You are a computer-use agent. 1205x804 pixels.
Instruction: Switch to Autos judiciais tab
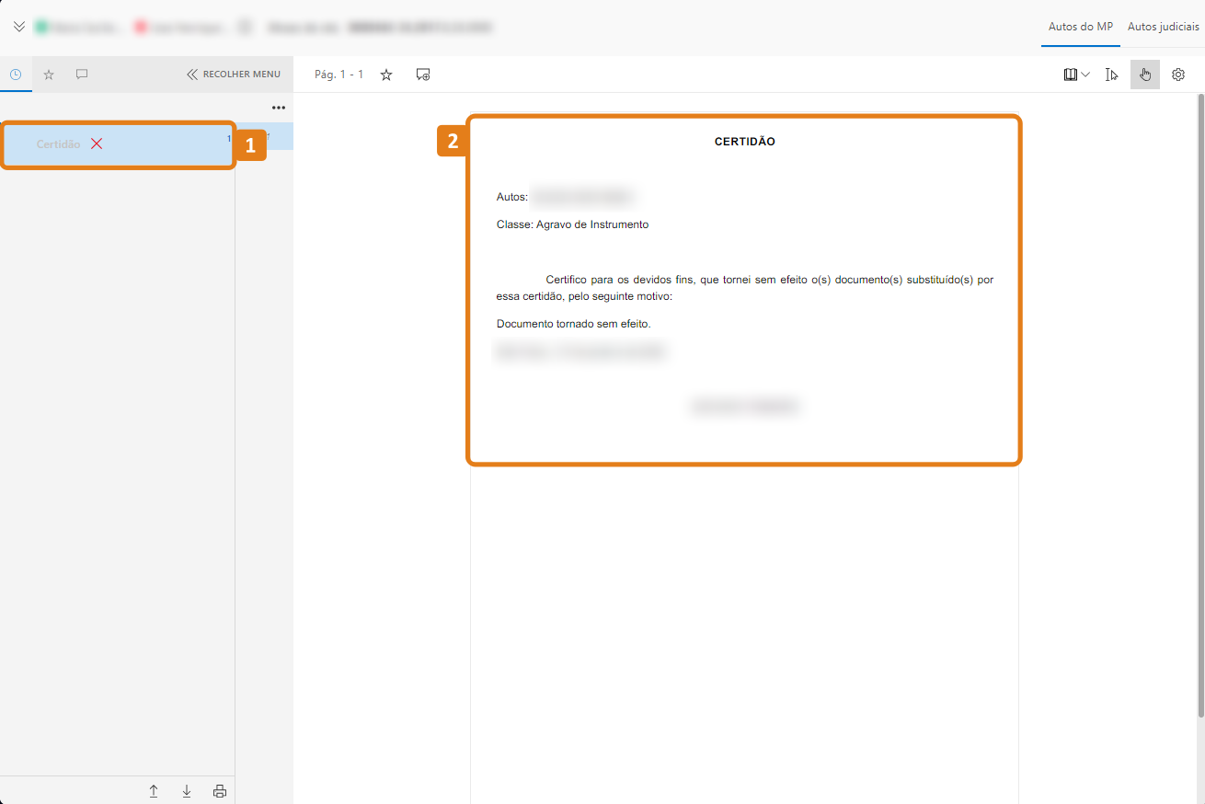coord(1163,27)
